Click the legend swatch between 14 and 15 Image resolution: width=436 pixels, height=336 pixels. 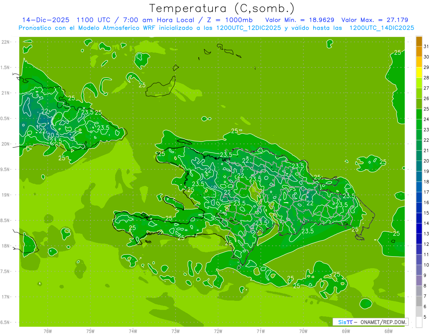(x=419, y=218)
